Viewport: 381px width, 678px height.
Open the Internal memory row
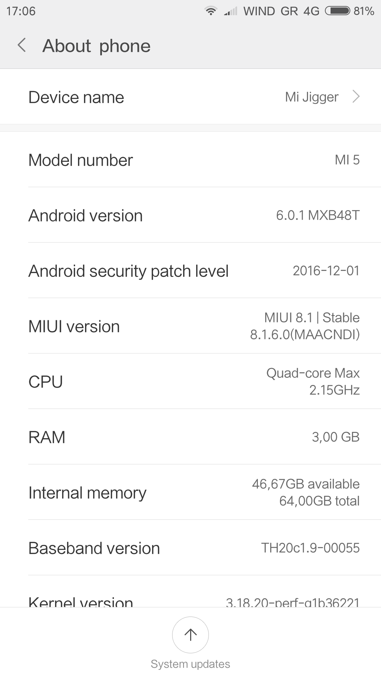[190, 493]
